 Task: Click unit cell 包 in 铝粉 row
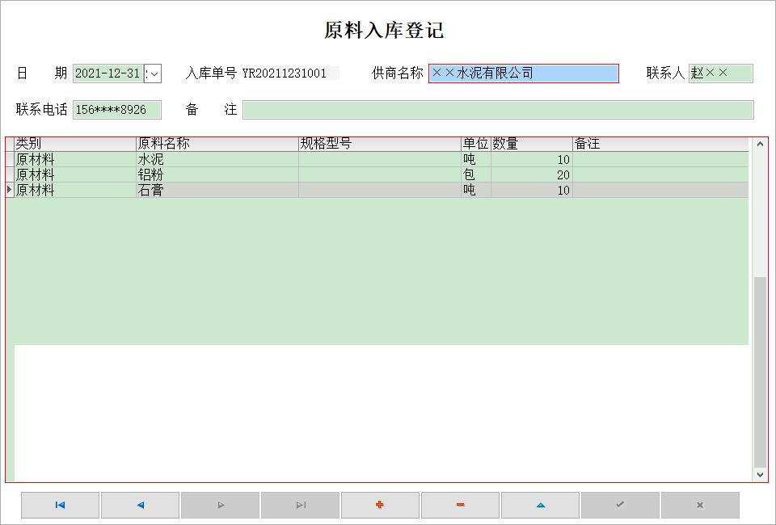point(476,174)
